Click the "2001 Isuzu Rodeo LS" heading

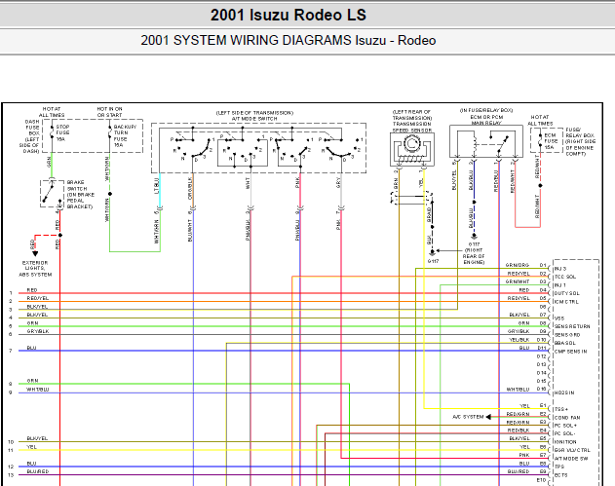point(288,16)
